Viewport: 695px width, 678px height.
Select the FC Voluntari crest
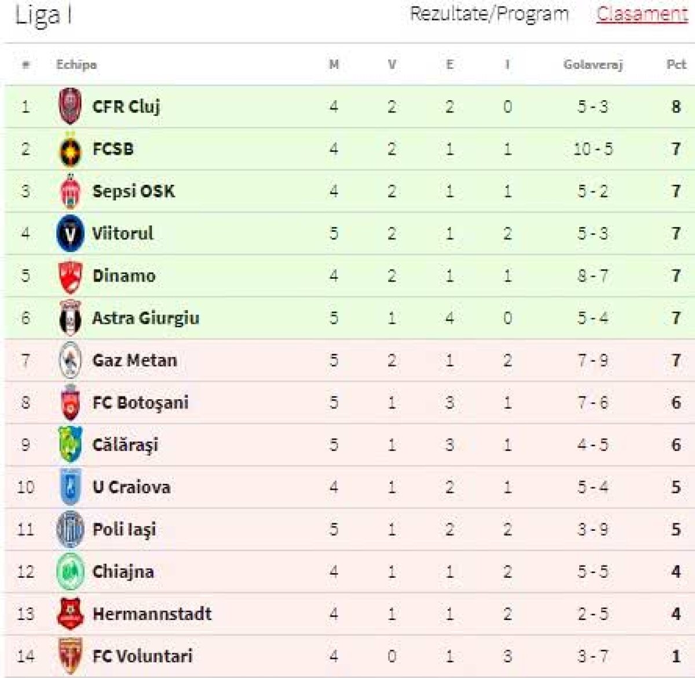tap(71, 656)
